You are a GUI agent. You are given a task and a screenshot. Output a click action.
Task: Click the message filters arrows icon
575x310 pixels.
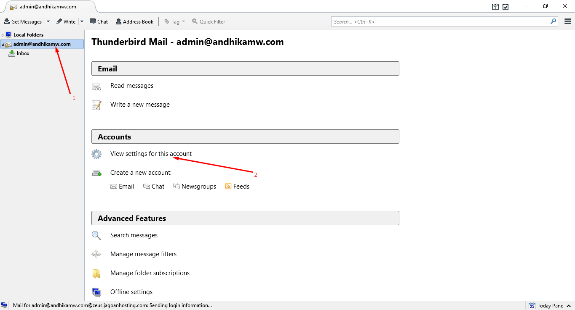[x=96, y=254]
